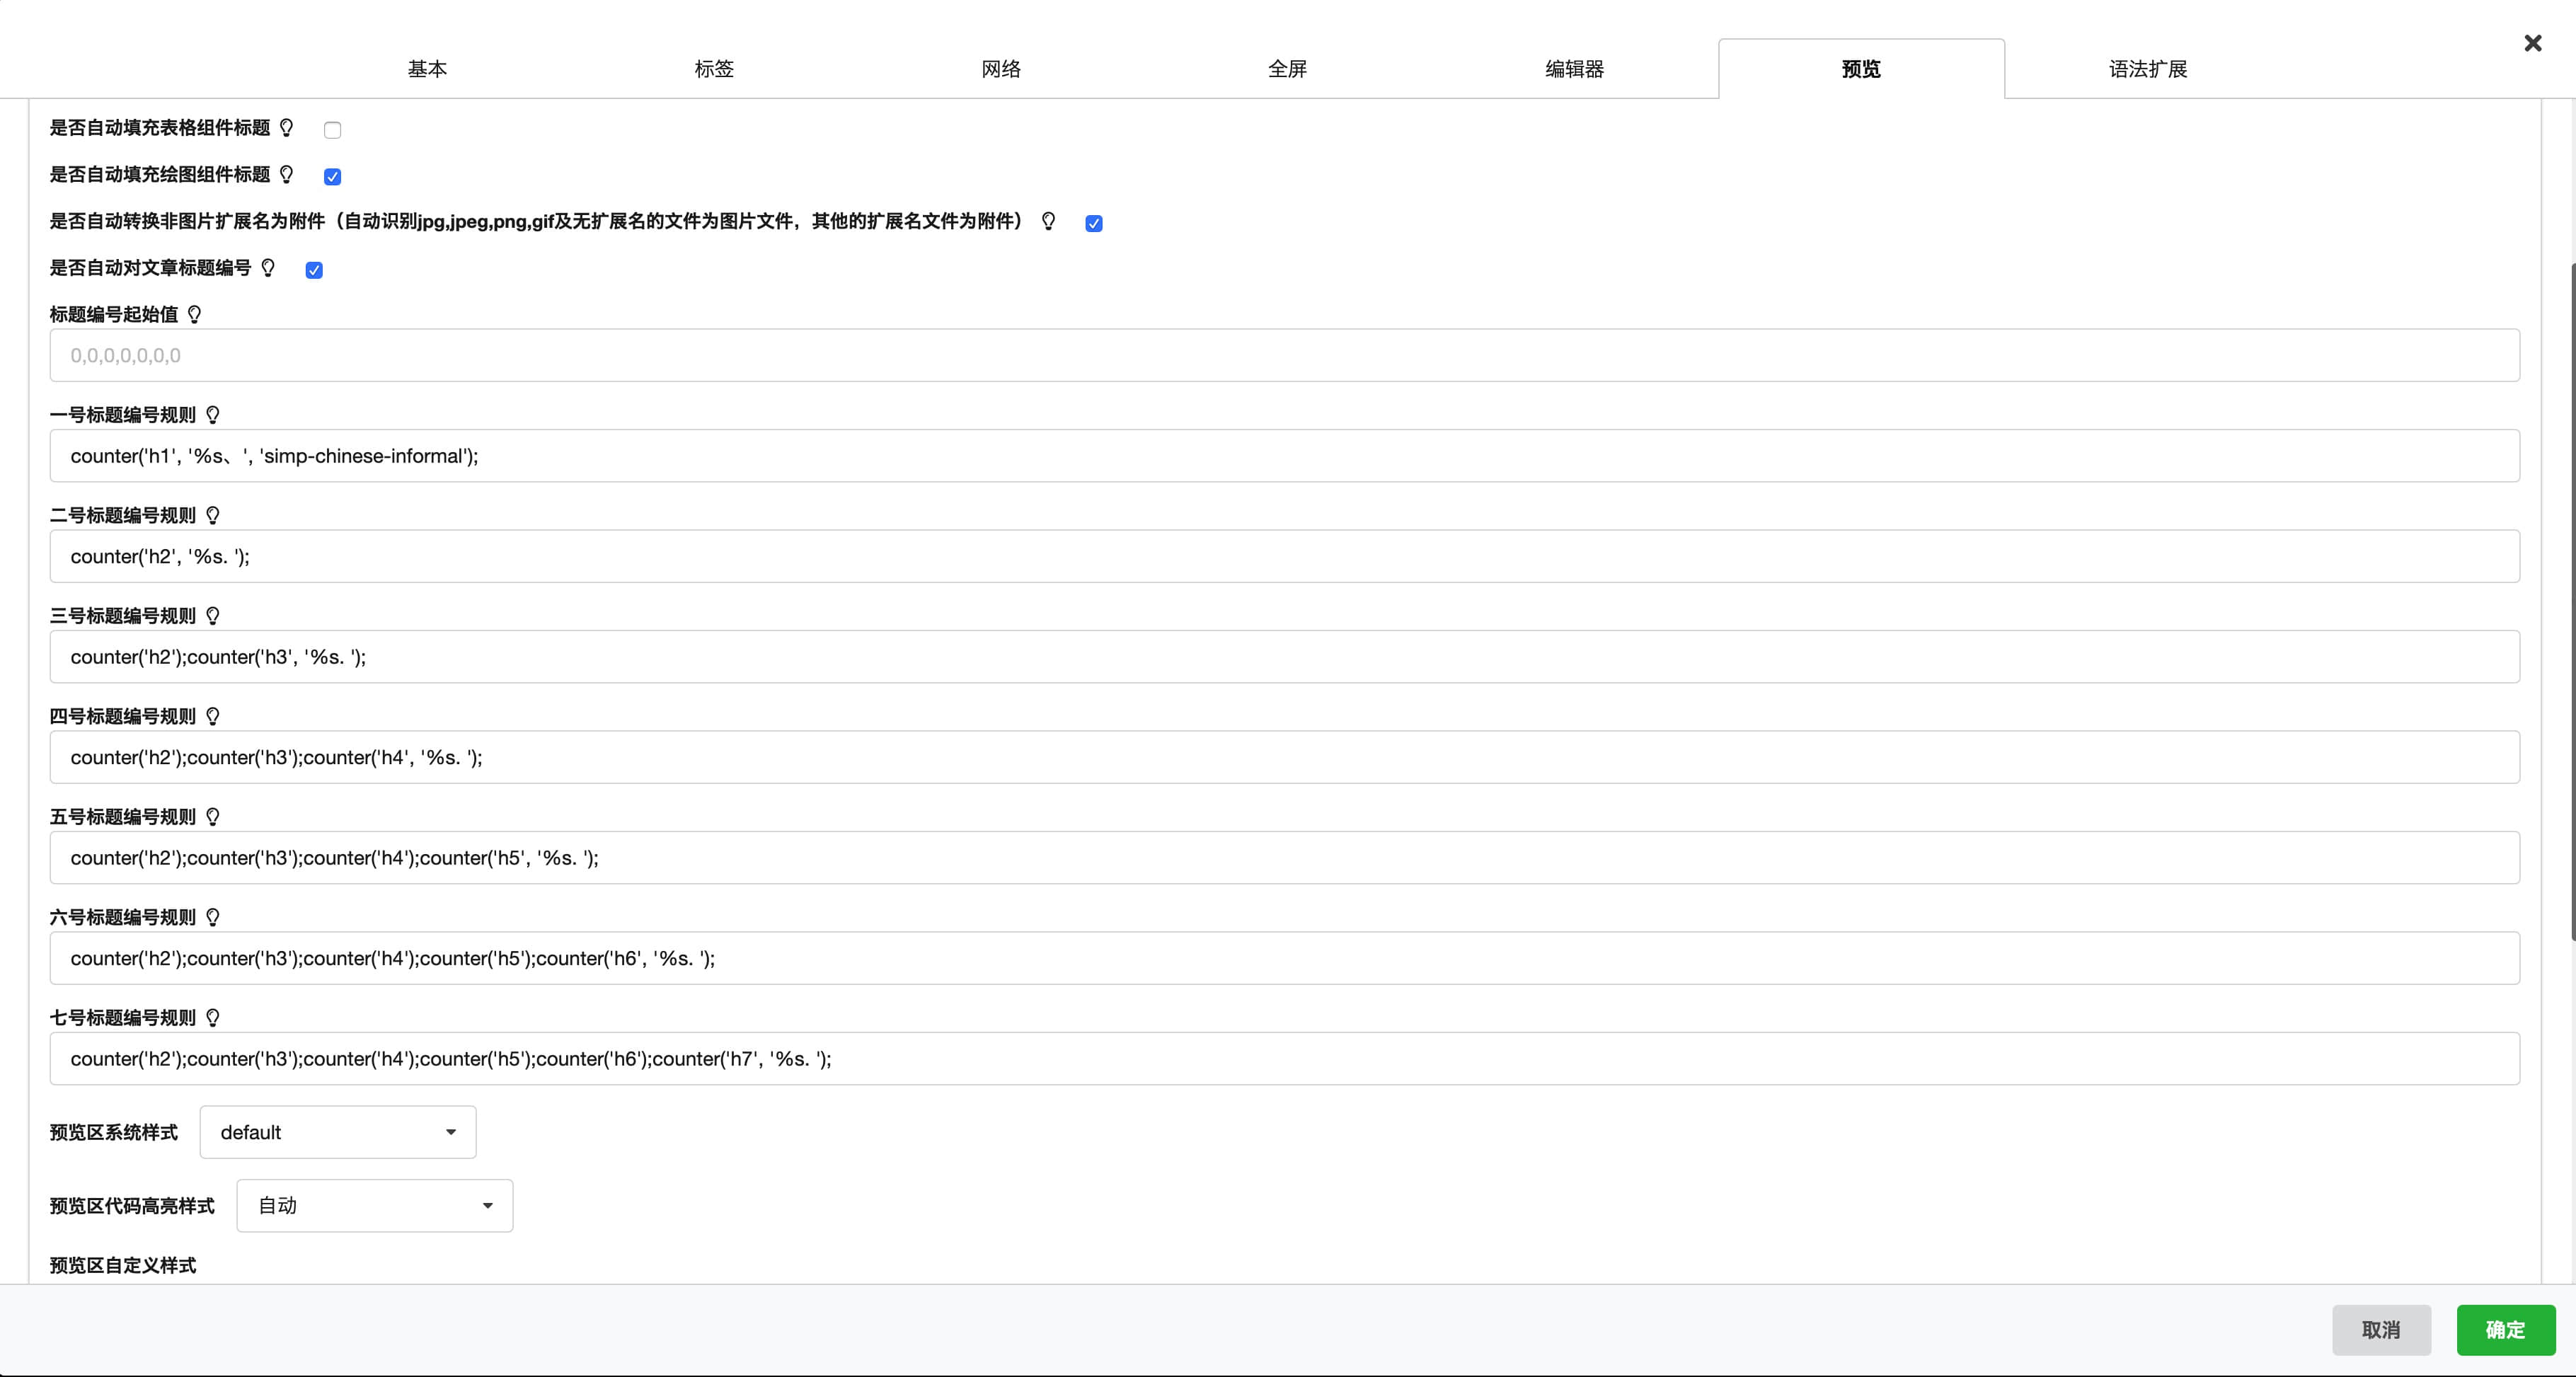Click hint bulb next to 一号标题编号规则
This screenshot has height=1377, width=2576.
[x=213, y=415]
